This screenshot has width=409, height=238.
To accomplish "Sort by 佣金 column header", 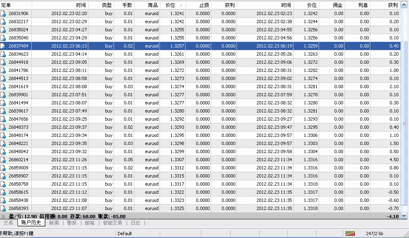I will (332, 5).
